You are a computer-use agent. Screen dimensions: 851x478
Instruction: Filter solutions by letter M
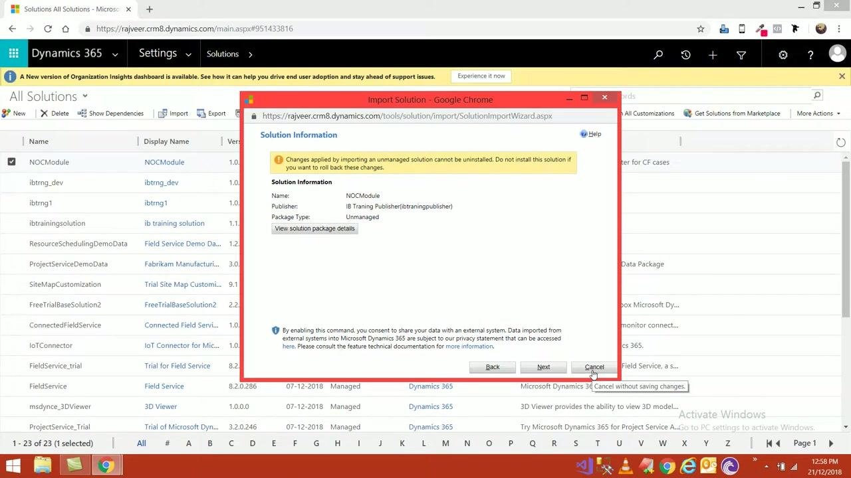click(445, 443)
